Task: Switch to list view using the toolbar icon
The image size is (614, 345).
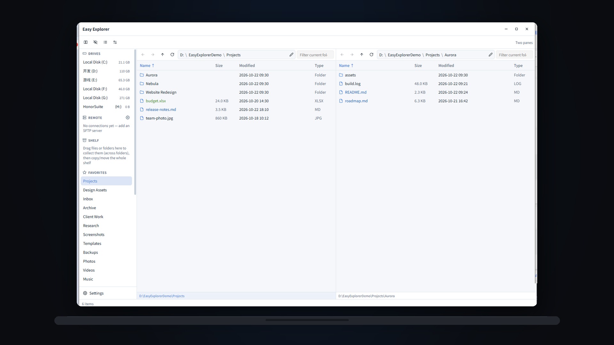Action: [105, 42]
